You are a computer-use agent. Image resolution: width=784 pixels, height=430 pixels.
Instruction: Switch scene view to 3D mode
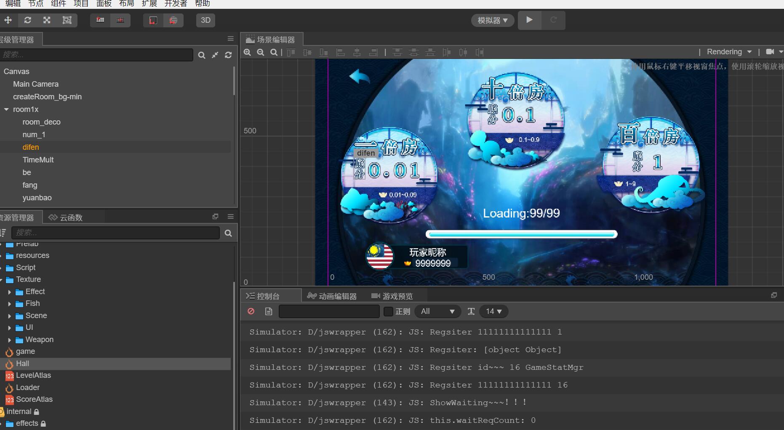tap(205, 20)
